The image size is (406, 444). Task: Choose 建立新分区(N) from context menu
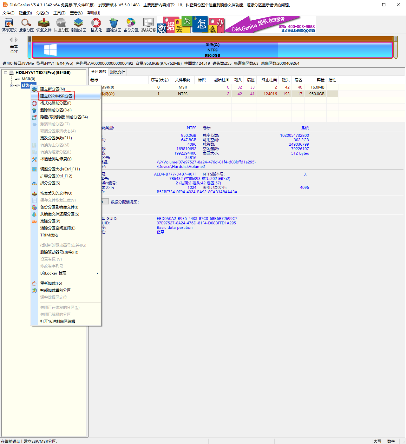[x=66, y=89]
